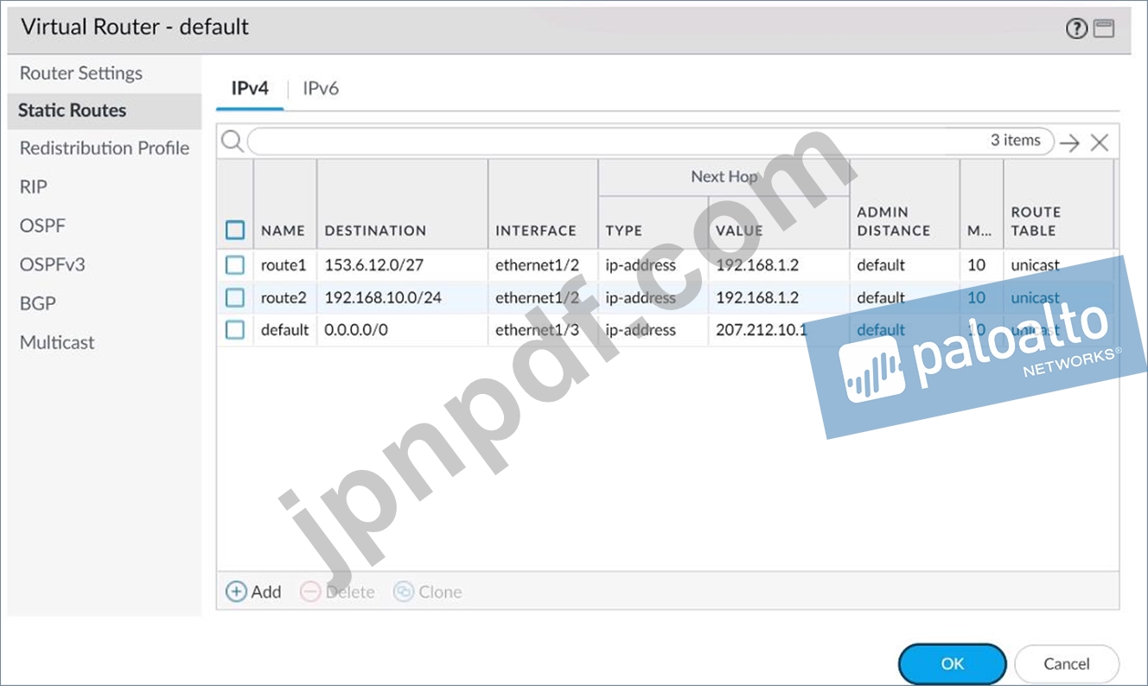This screenshot has height=686, width=1148.
Task: Click the search magnifier icon
Action: point(232,142)
